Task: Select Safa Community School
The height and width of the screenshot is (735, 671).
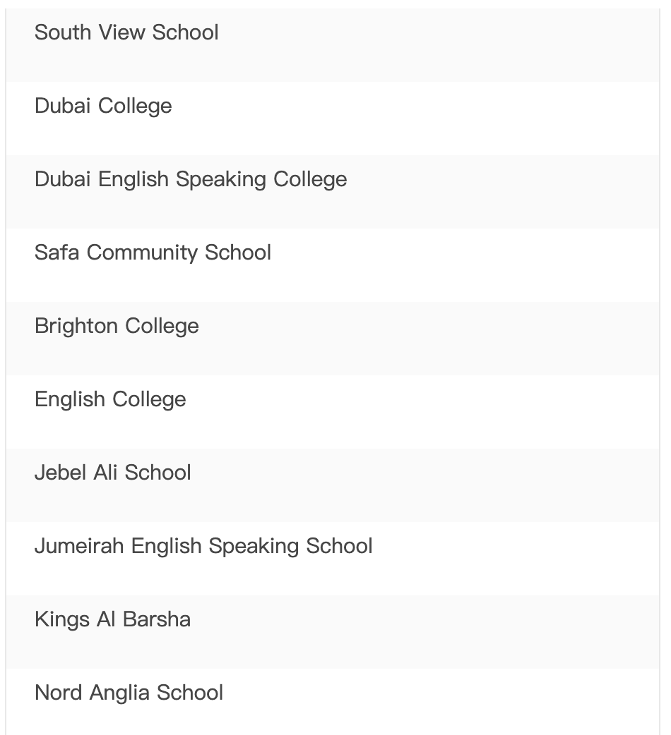Action: [153, 253]
